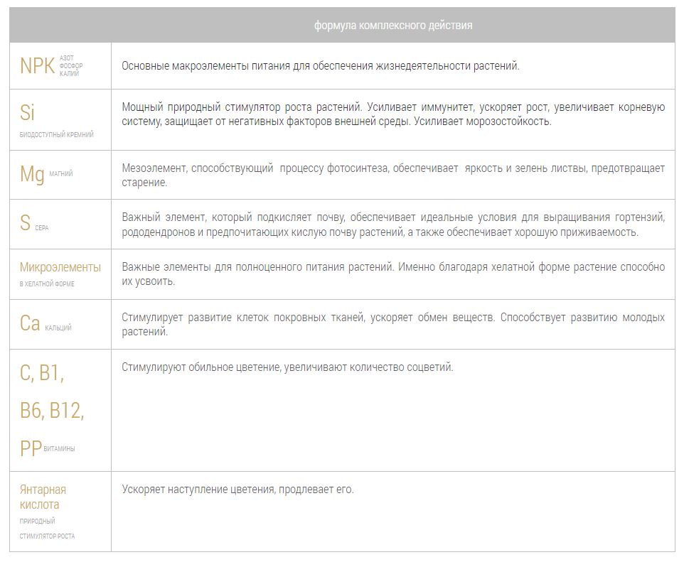Click the succinic acid flowering description

tap(237, 490)
